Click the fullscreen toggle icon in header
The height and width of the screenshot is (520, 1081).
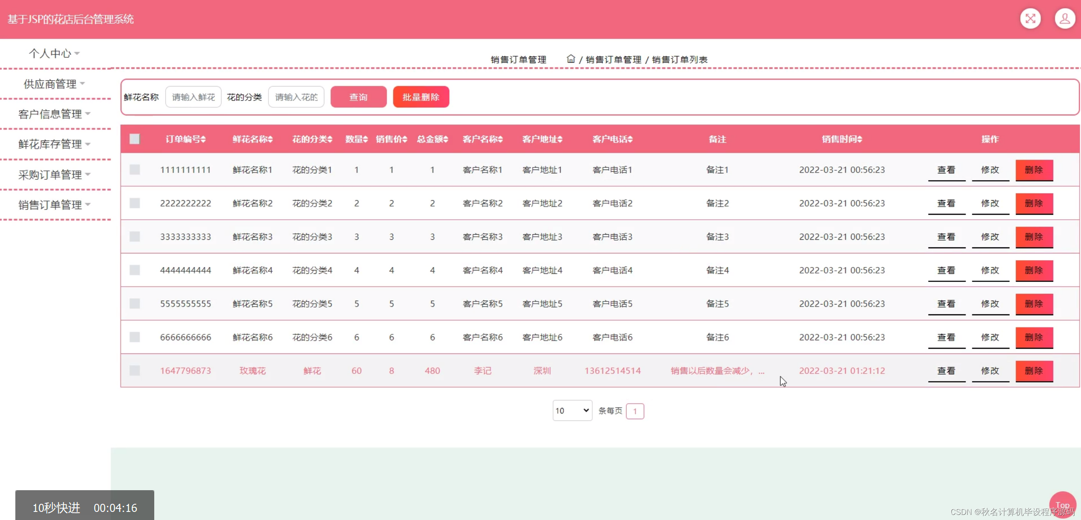click(x=1030, y=19)
